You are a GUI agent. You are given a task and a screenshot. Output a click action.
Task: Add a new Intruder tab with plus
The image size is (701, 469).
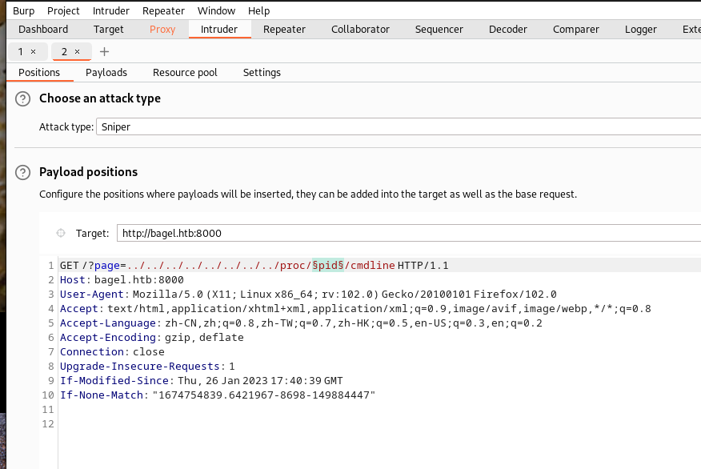click(x=104, y=51)
